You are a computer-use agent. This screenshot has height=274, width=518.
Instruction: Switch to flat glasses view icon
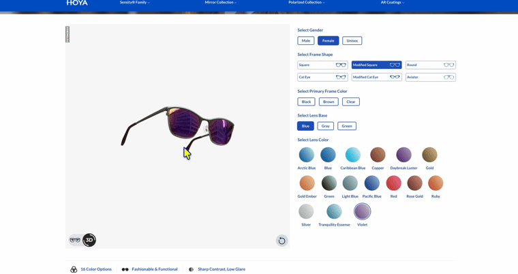[x=75, y=240]
